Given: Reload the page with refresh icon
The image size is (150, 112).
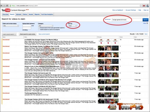Looking at the screenshot, I should (x=7, y=6).
